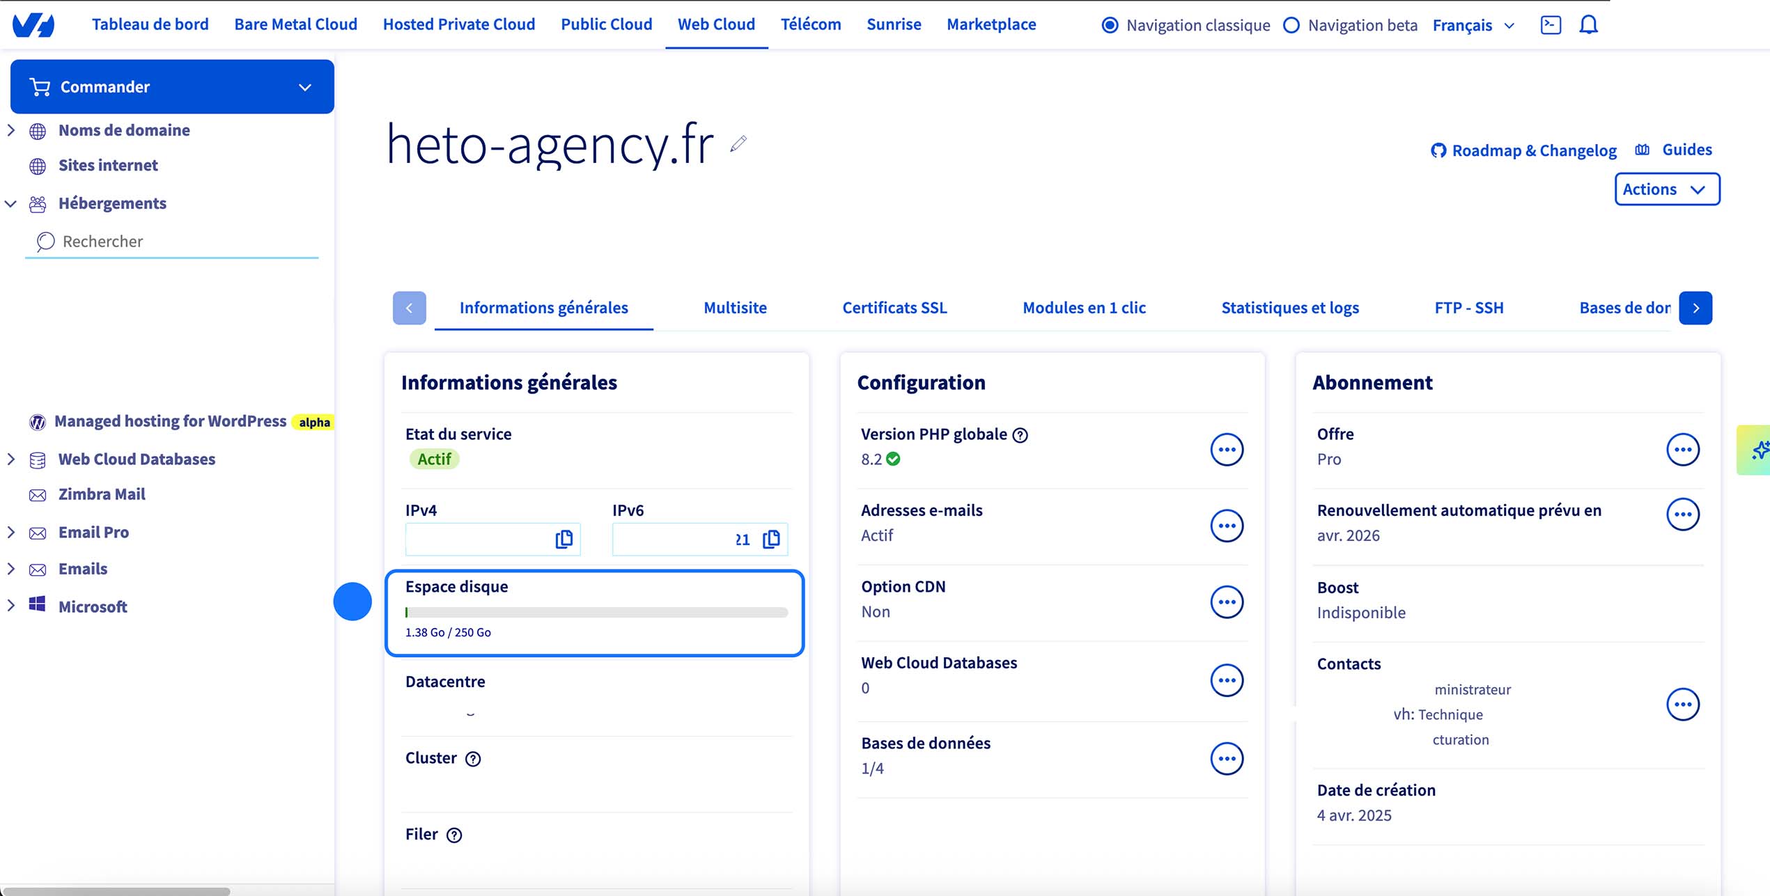Copy the IPv6 address
Image resolution: width=1770 pixels, height=896 pixels.
click(x=771, y=540)
